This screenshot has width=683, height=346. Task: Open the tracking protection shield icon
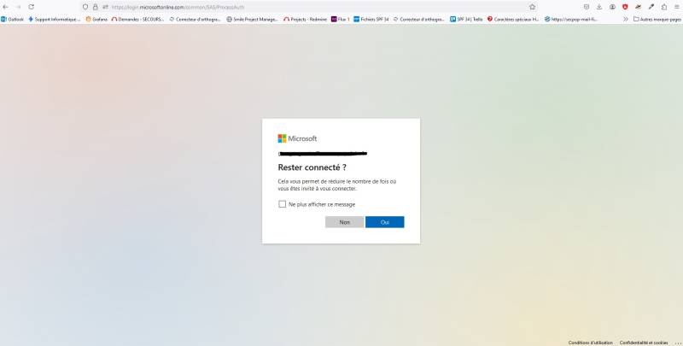(85, 7)
